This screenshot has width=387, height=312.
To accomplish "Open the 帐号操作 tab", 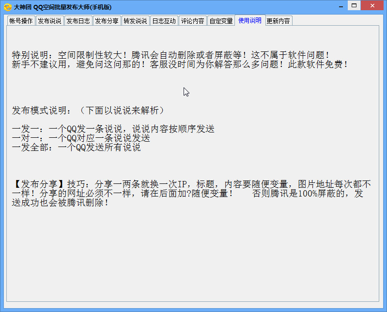I will tap(21, 21).
